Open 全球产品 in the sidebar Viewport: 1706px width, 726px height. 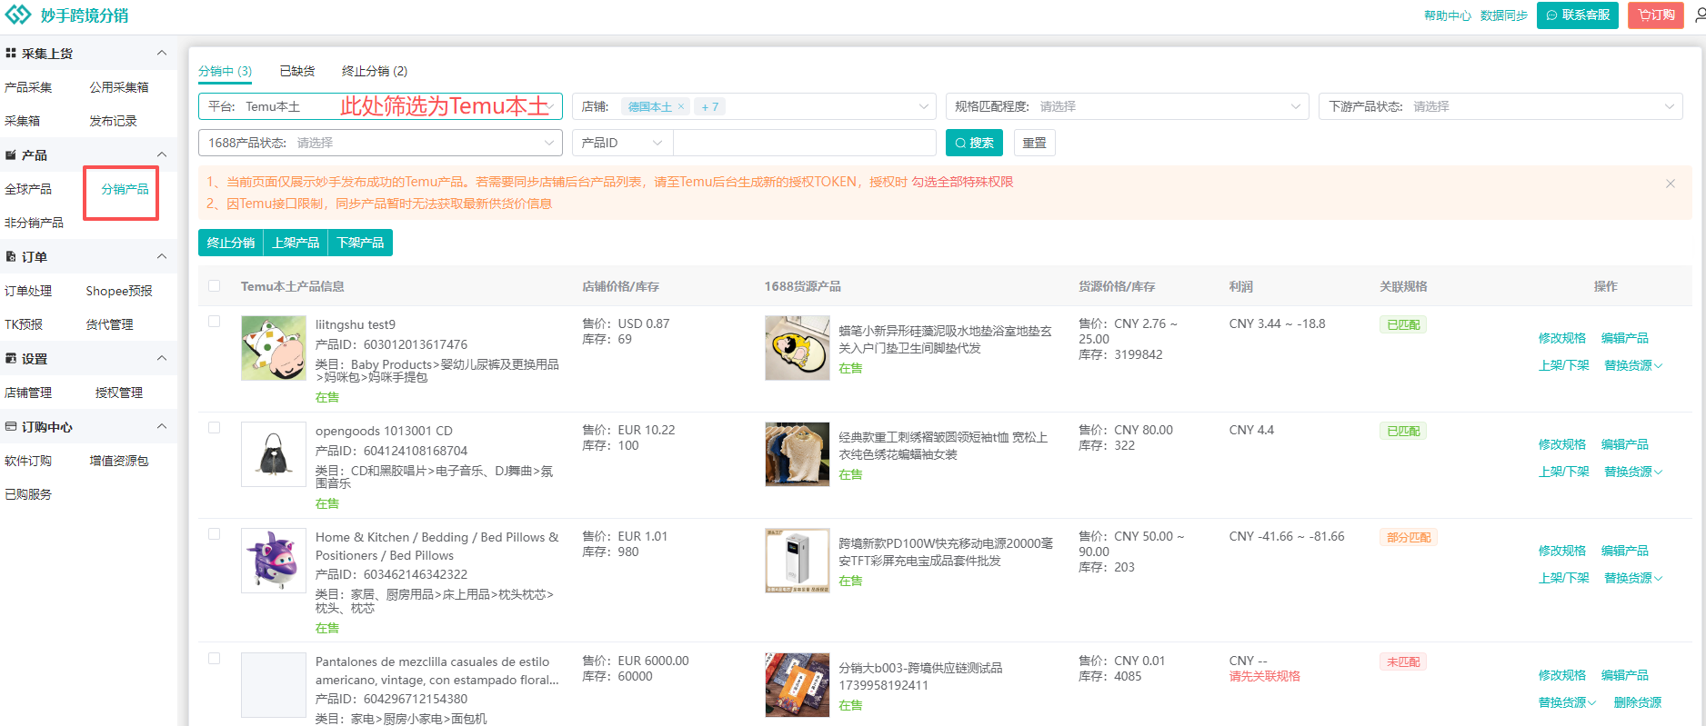(x=28, y=189)
